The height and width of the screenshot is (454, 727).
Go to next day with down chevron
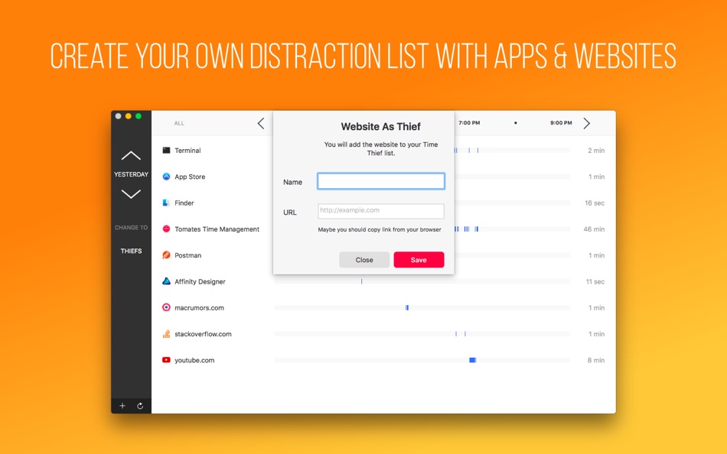(131, 193)
